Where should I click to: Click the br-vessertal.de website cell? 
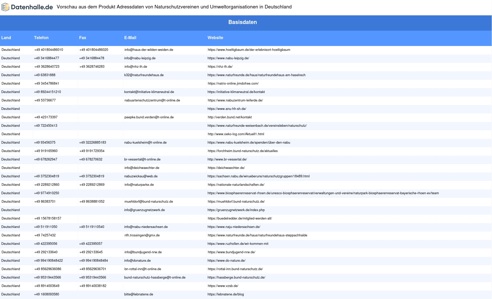point(227,159)
